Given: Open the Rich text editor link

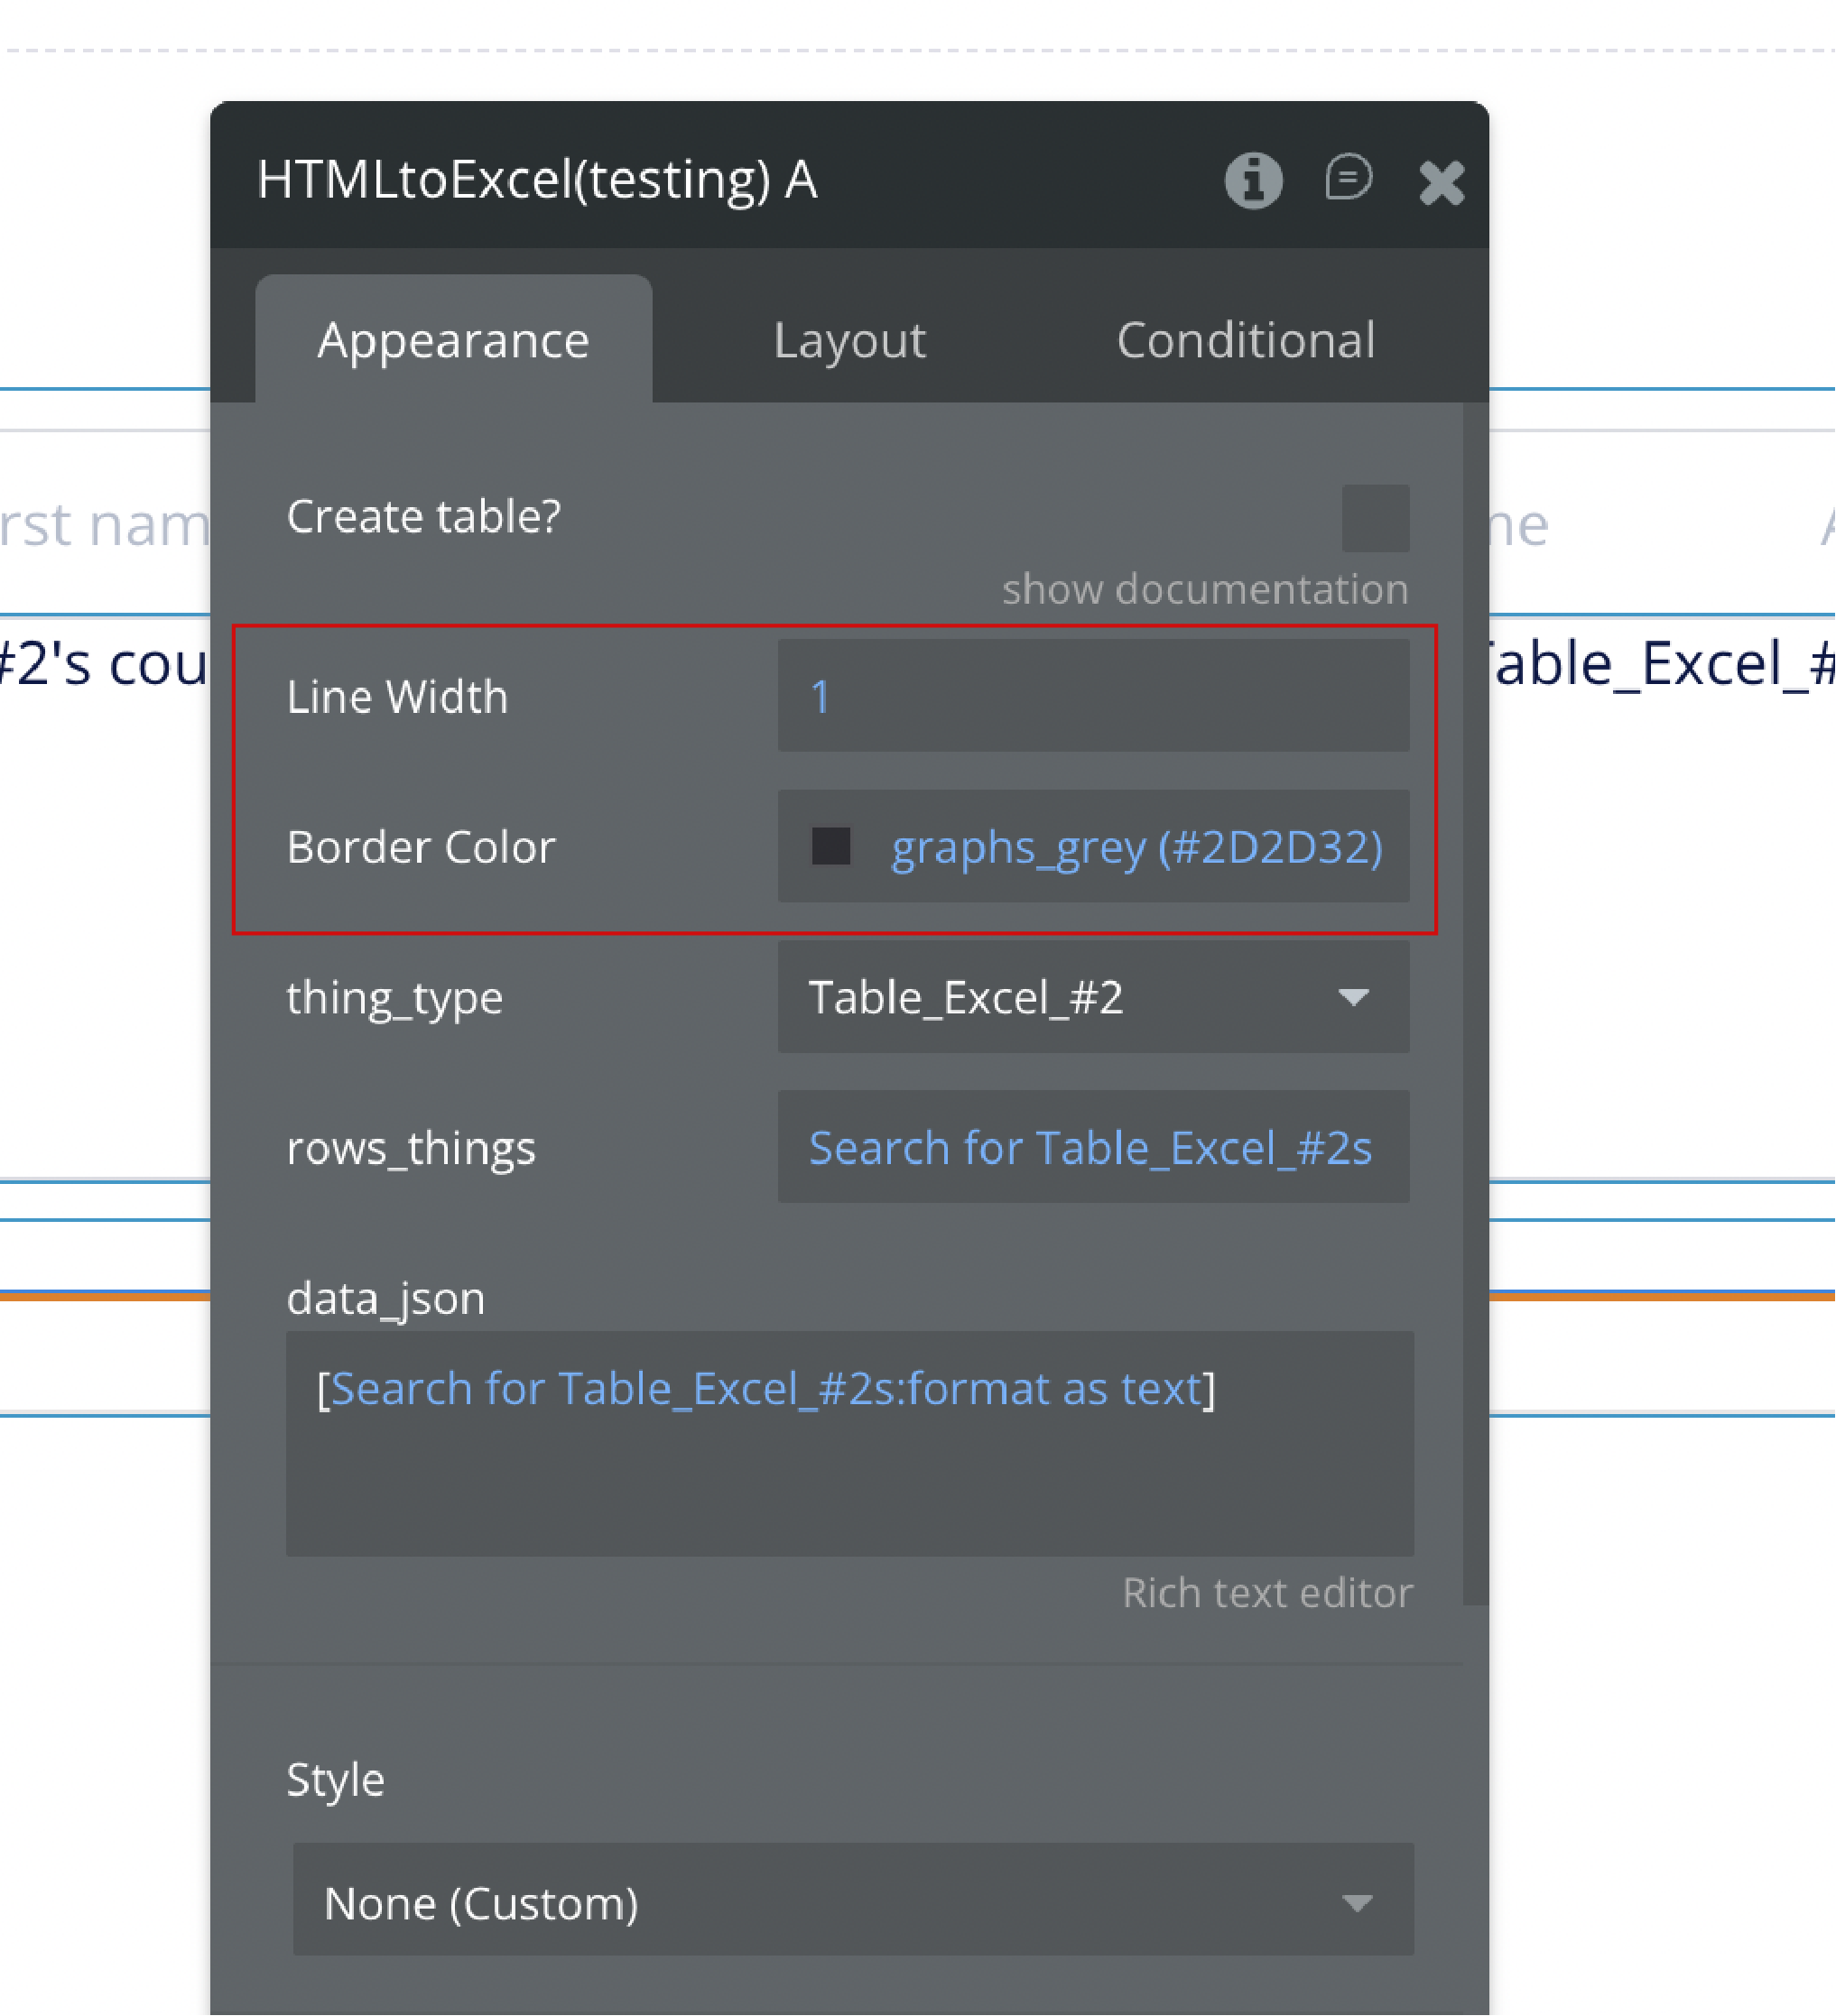Looking at the screenshot, I should tap(1266, 1593).
